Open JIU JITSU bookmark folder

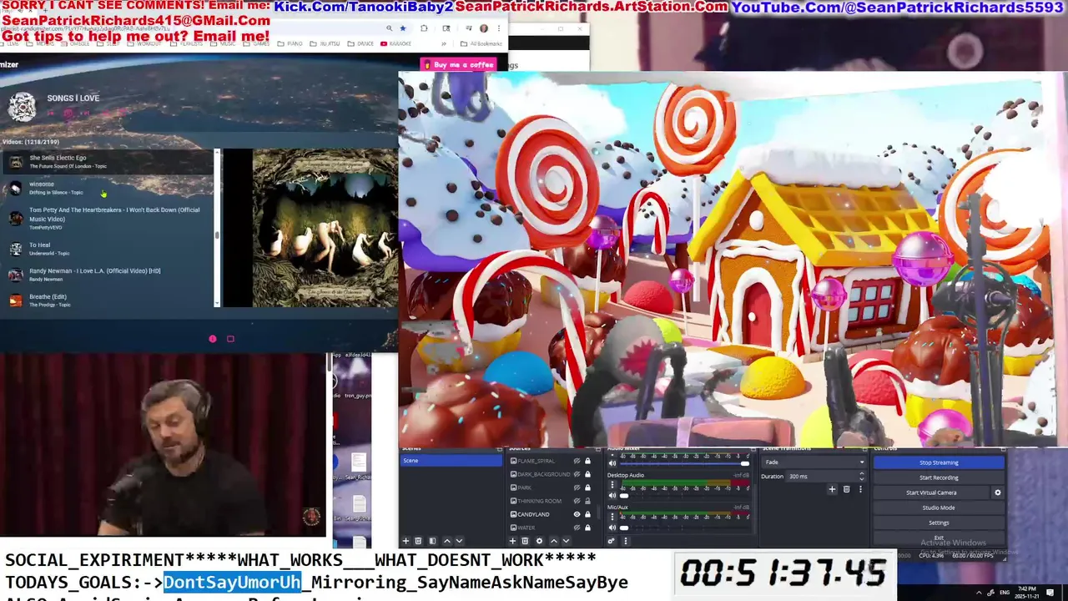coord(324,43)
